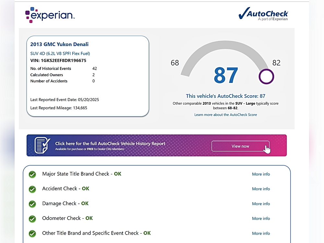
Task: Click green checkmark beside Accident Check
Action: pos(32,189)
